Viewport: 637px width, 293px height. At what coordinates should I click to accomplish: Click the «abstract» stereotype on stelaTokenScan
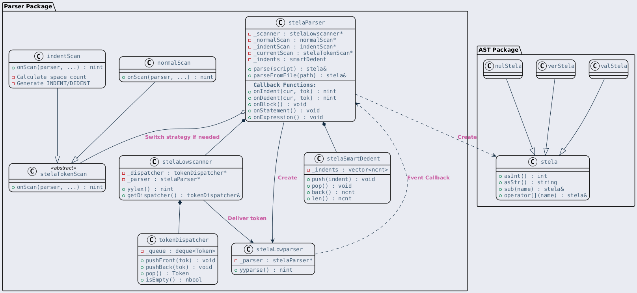(63, 168)
